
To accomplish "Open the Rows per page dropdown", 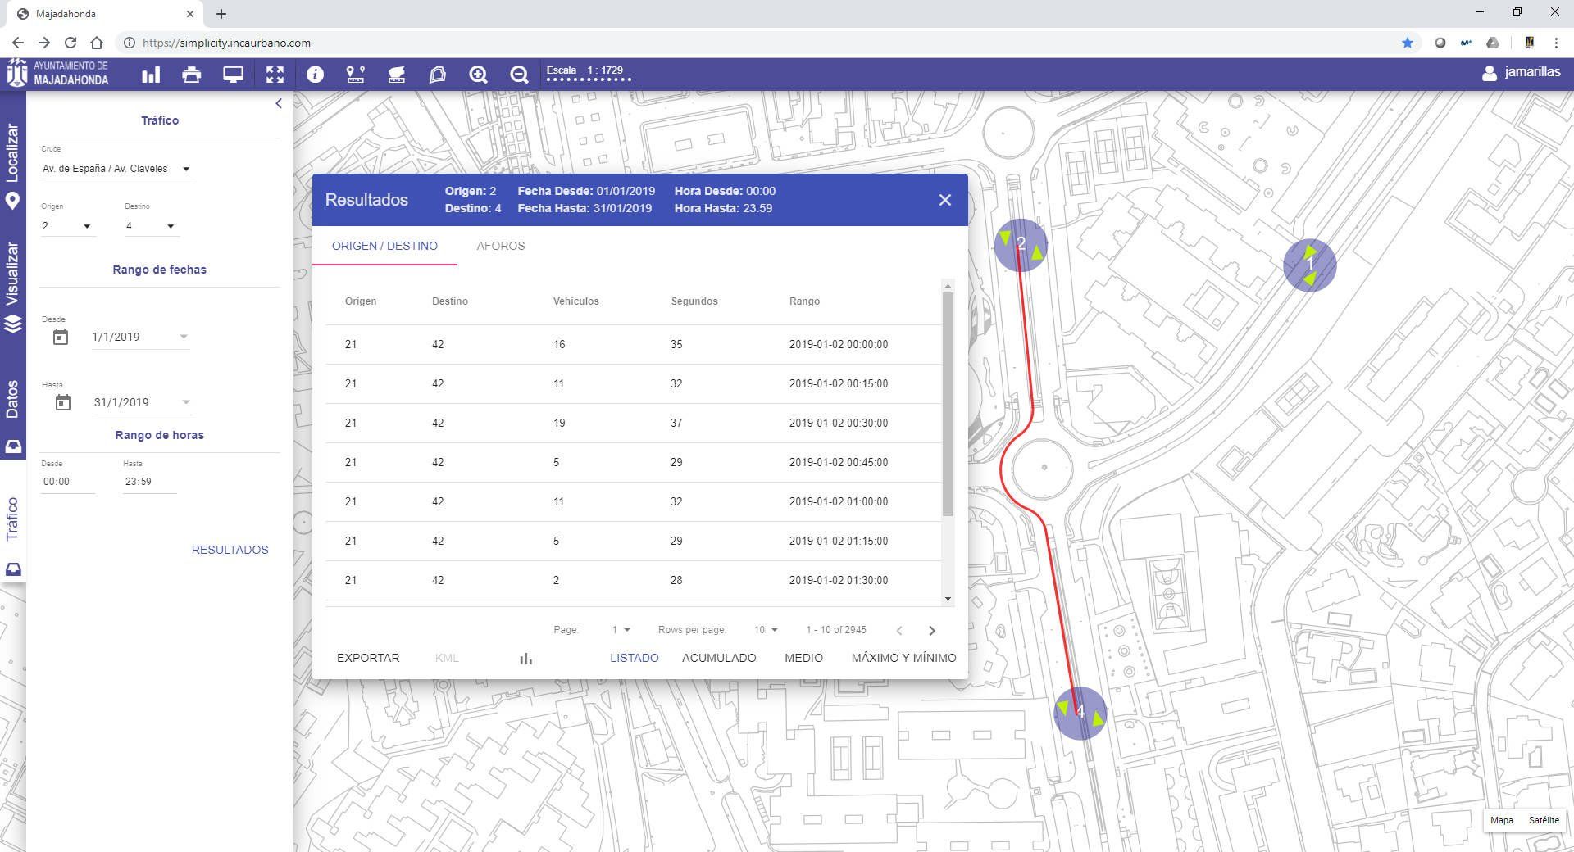I will pos(766,630).
